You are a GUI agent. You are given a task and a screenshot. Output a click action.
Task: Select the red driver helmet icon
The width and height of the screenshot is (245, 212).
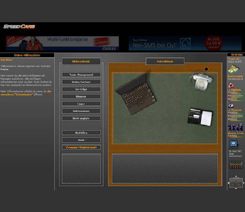[x=231, y=85]
